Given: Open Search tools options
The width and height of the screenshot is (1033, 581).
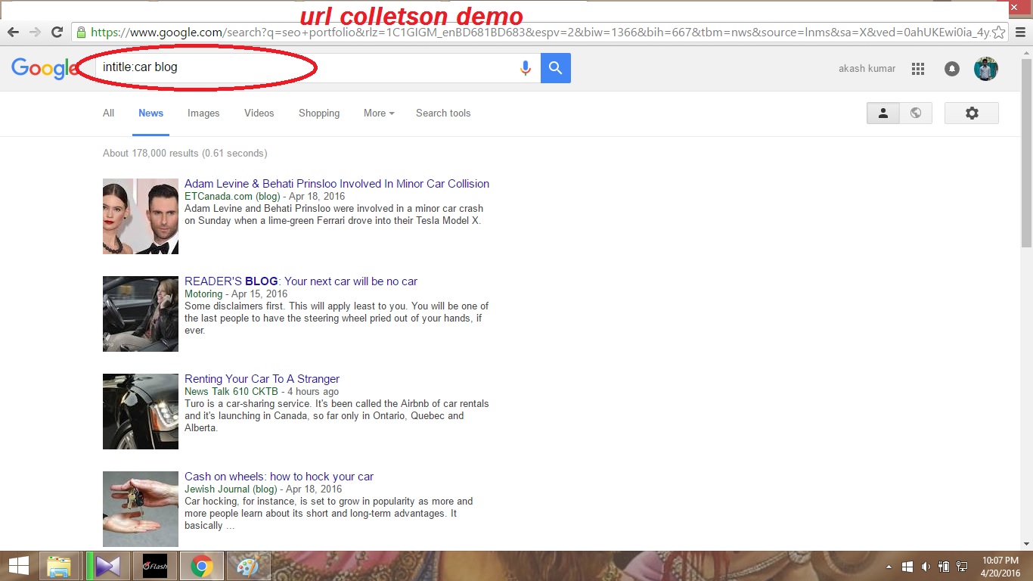Looking at the screenshot, I should [x=443, y=113].
